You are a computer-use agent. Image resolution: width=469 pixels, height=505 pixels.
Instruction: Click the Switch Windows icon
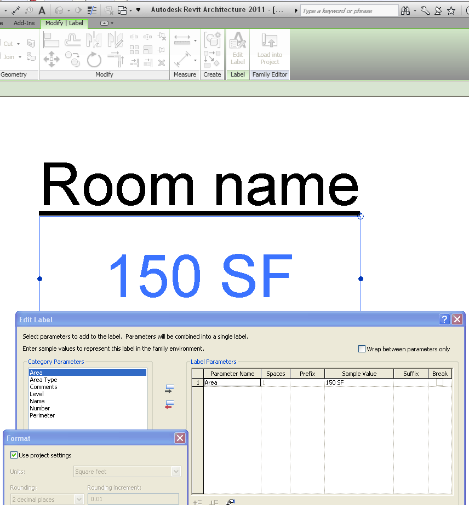tap(122, 10)
